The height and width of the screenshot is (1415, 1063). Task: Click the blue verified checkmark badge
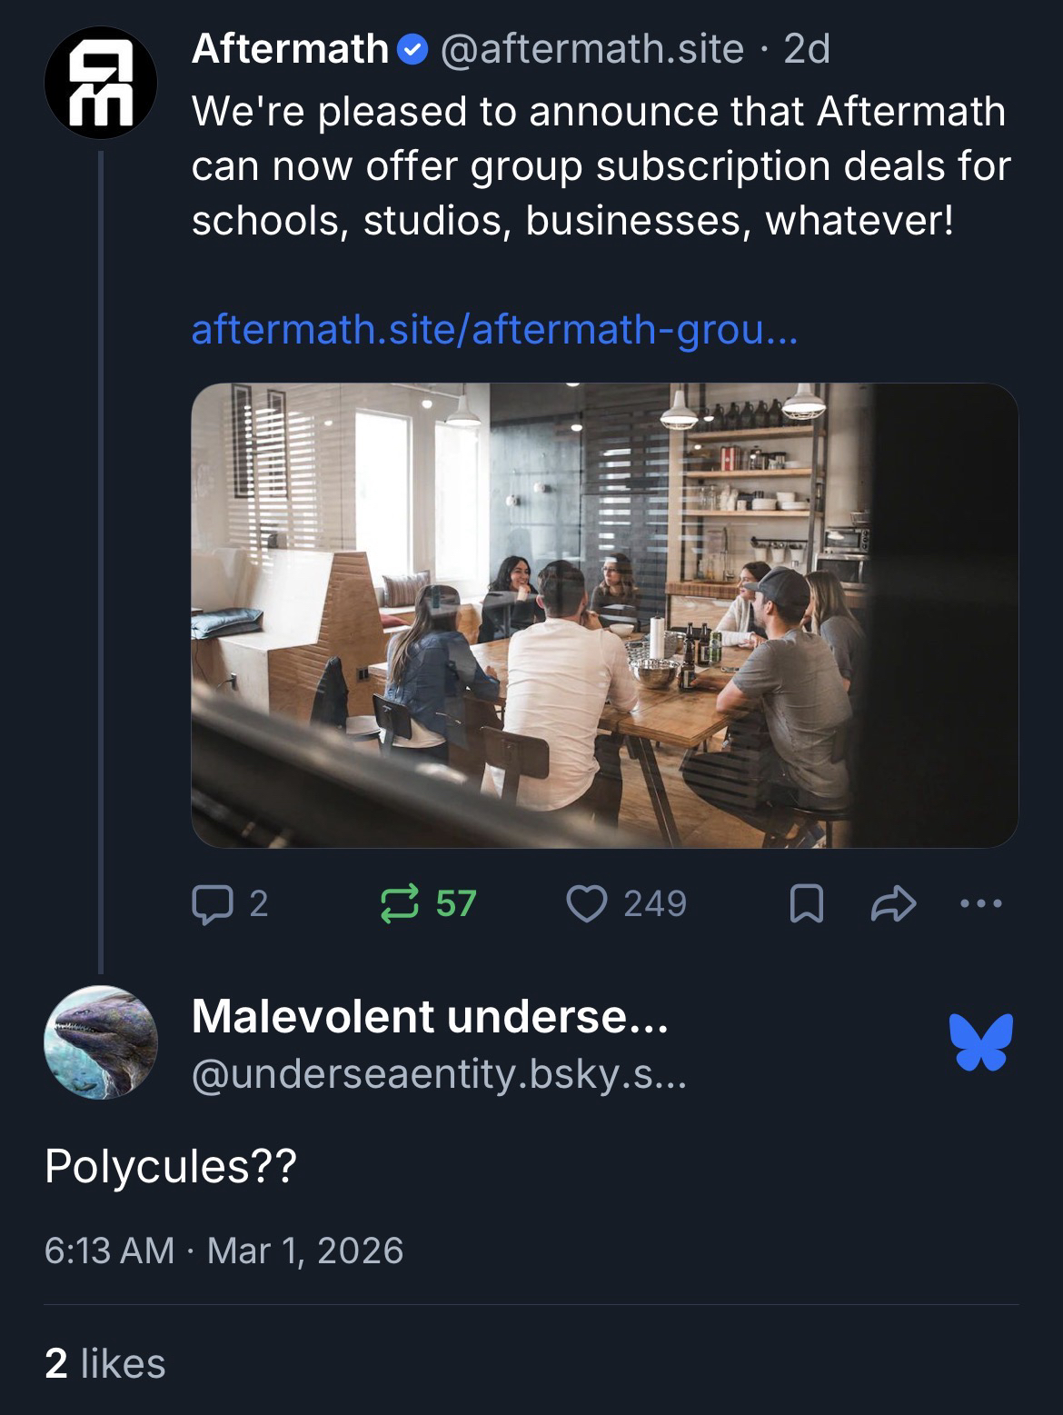click(413, 50)
